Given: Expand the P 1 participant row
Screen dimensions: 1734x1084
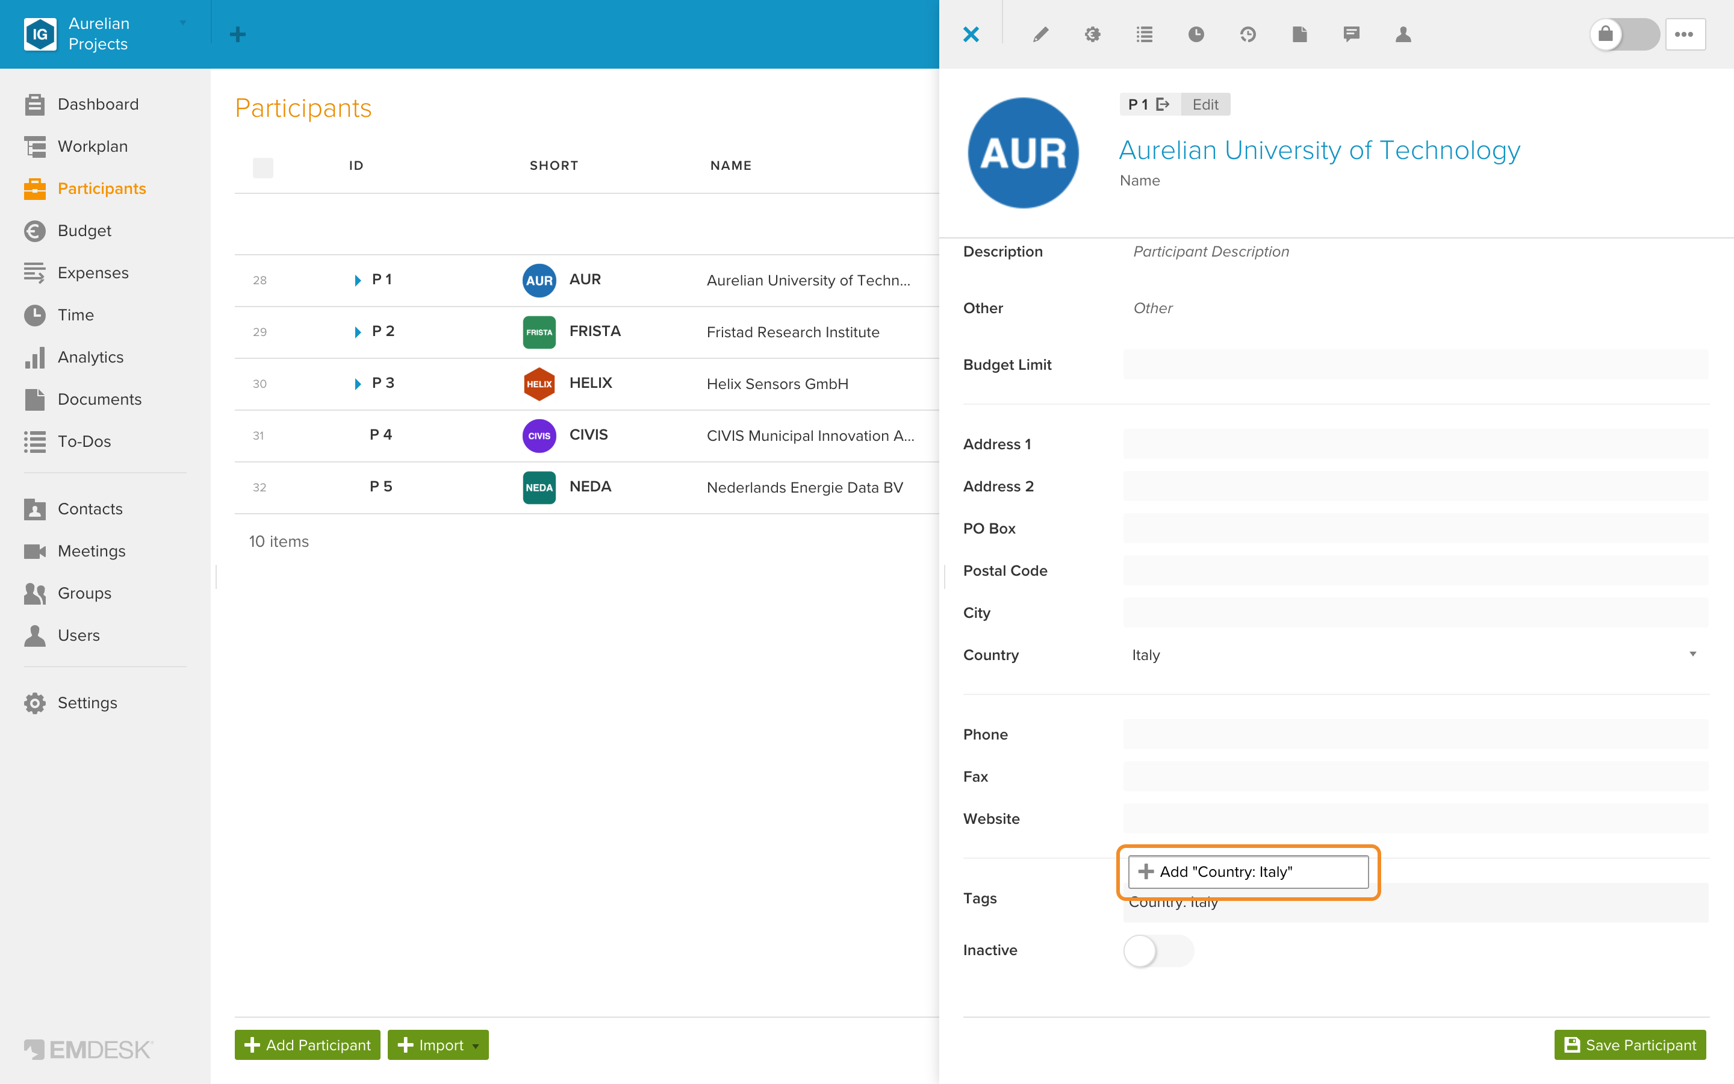Looking at the screenshot, I should [x=358, y=280].
